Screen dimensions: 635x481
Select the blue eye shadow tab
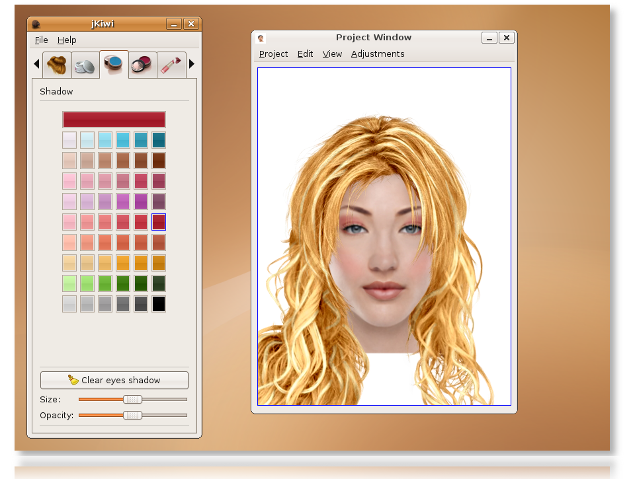(x=114, y=64)
